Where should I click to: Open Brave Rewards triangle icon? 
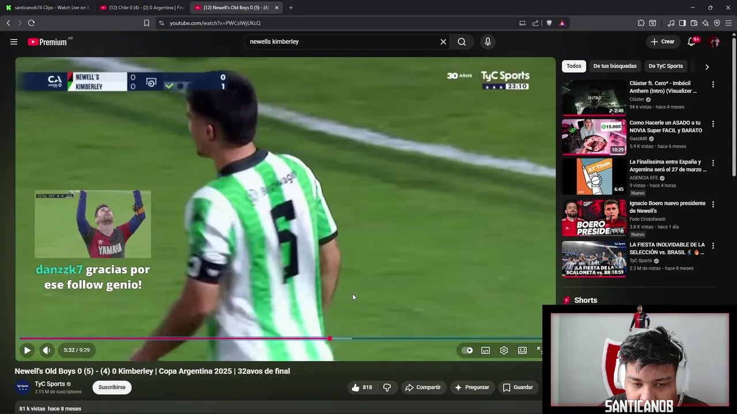tap(562, 23)
